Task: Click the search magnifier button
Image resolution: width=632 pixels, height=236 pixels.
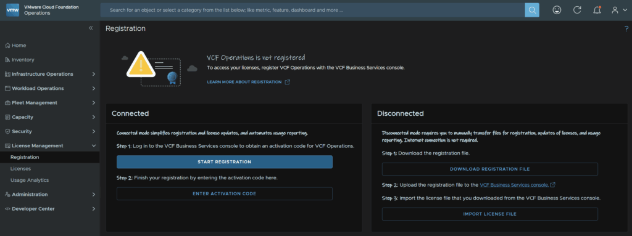Action: click(531, 10)
